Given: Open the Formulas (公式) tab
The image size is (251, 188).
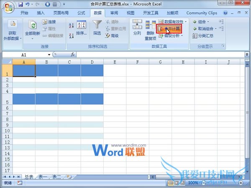Looking at the screenshot, I should [x=81, y=13].
